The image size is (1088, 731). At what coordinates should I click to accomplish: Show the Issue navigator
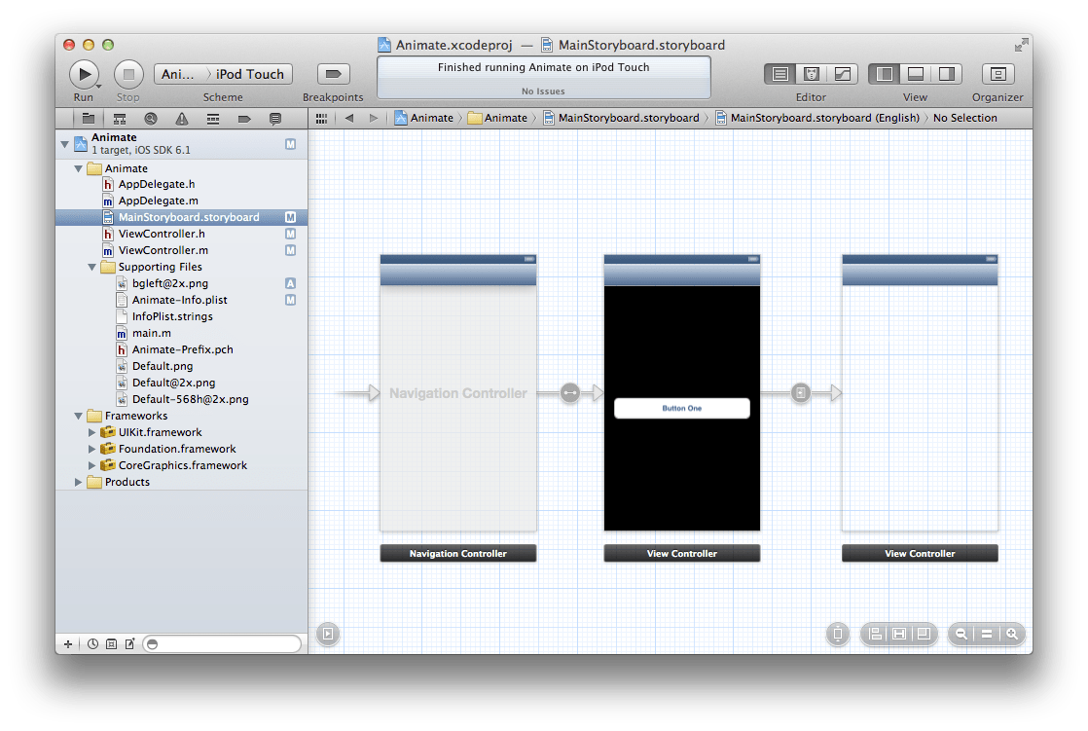[182, 119]
